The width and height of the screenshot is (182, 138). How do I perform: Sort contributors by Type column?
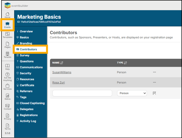[125, 63]
